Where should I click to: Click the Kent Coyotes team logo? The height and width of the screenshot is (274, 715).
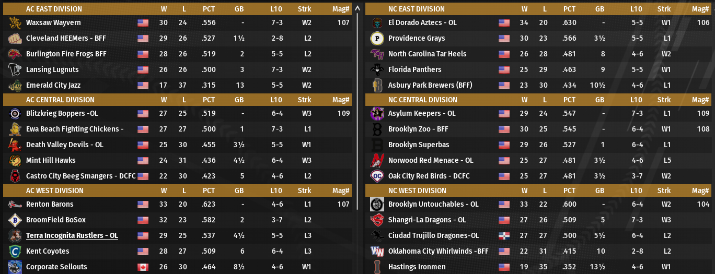click(15, 252)
